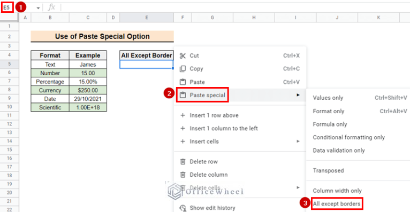410x212 pixels.
Task: Choose Format only paste option
Action: click(358, 111)
